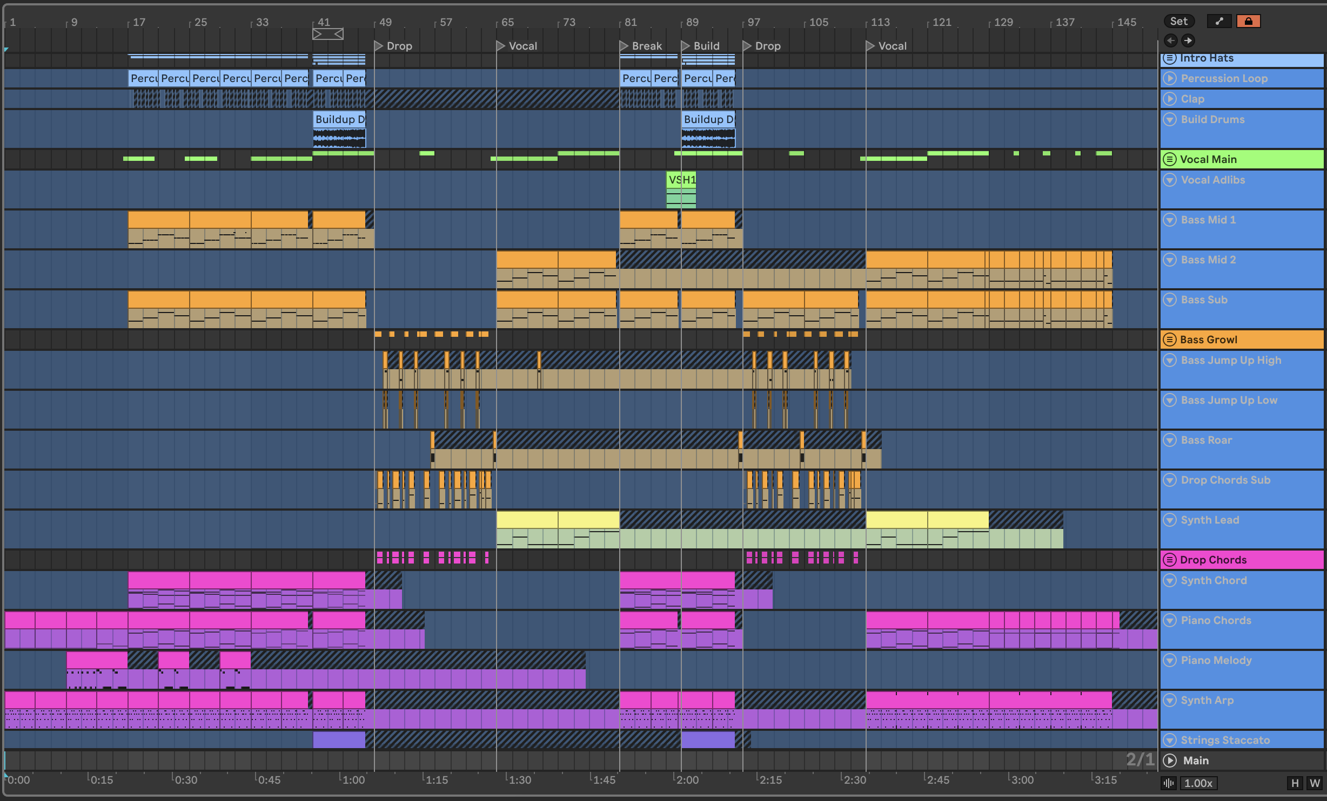The height and width of the screenshot is (801, 1327).
Task: Fold the Synth Lead track
Action: point(1170,520)
